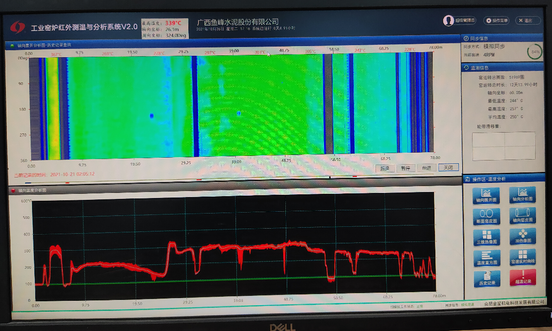Click the 超级管理员 user account button
Viewport: 552px width, 331px height.
[460, 21]
